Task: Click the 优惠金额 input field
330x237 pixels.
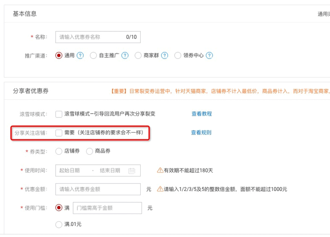Action: click(98, 189)
